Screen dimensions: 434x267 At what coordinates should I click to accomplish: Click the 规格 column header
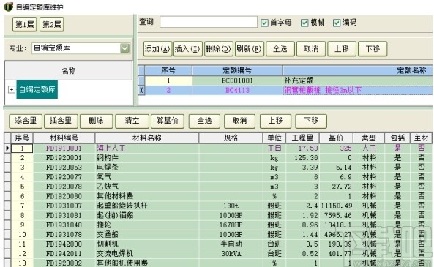coord(231,138)
